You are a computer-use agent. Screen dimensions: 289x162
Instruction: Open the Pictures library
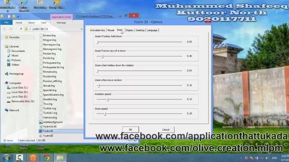click(16, 60)
